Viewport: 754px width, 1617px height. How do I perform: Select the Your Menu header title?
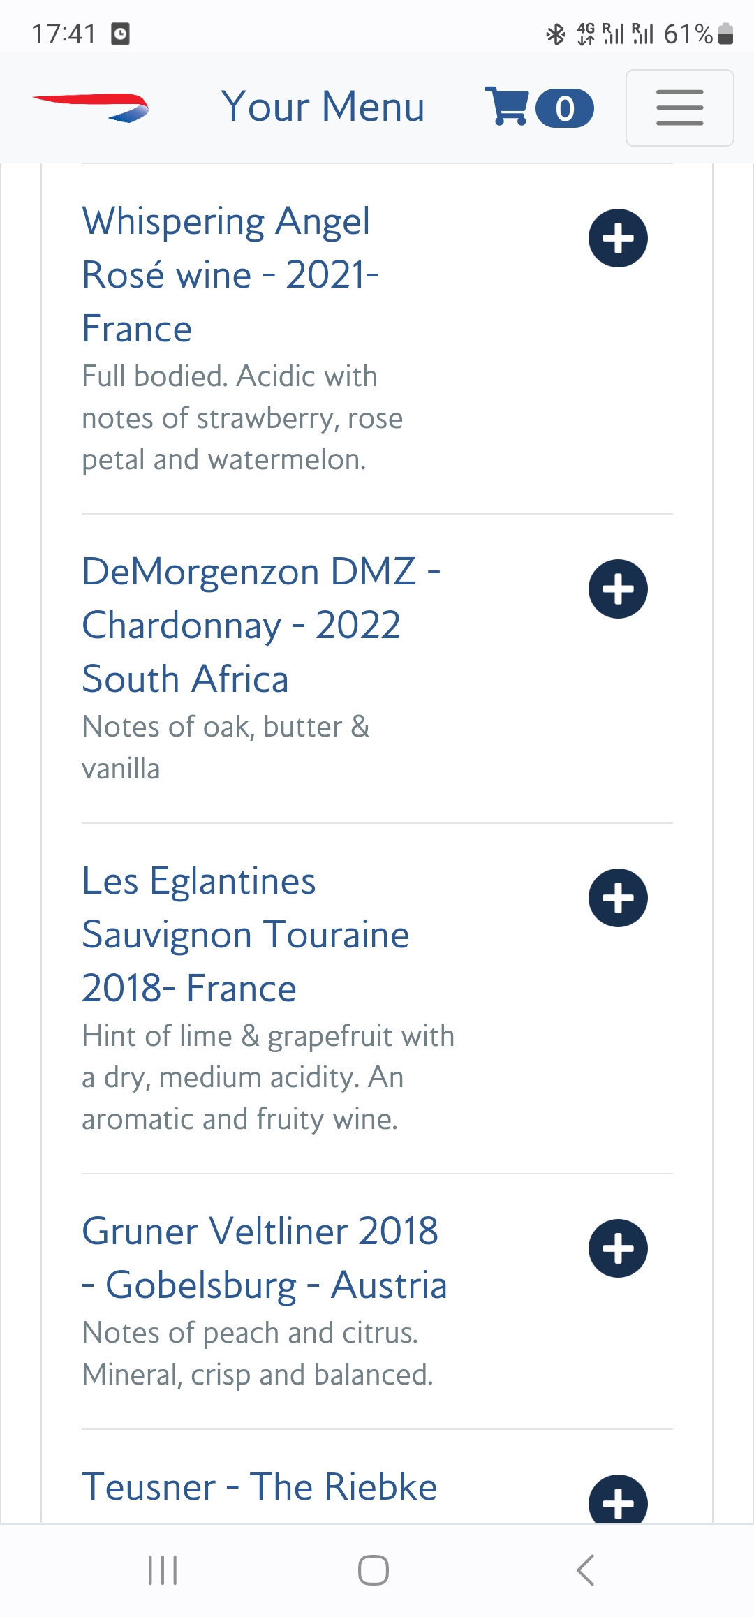tap(323, 107)
